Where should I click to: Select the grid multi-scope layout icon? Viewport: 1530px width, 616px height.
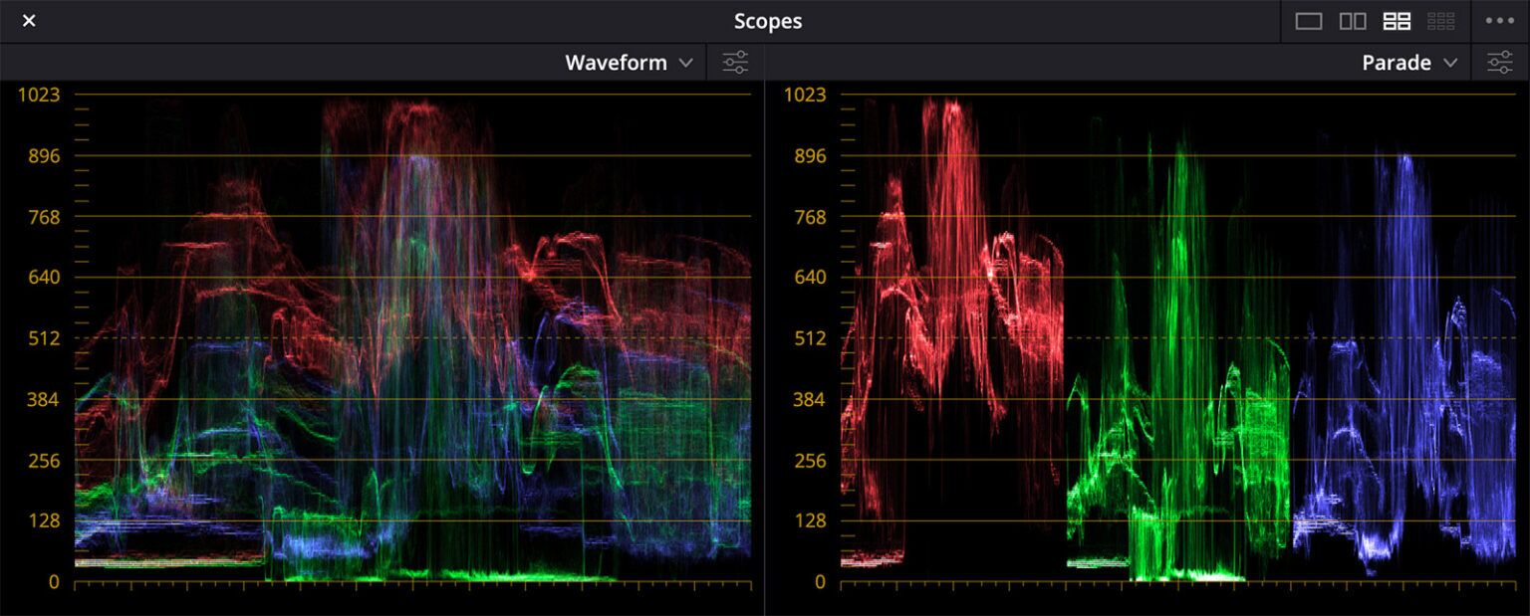point(1441,21)
